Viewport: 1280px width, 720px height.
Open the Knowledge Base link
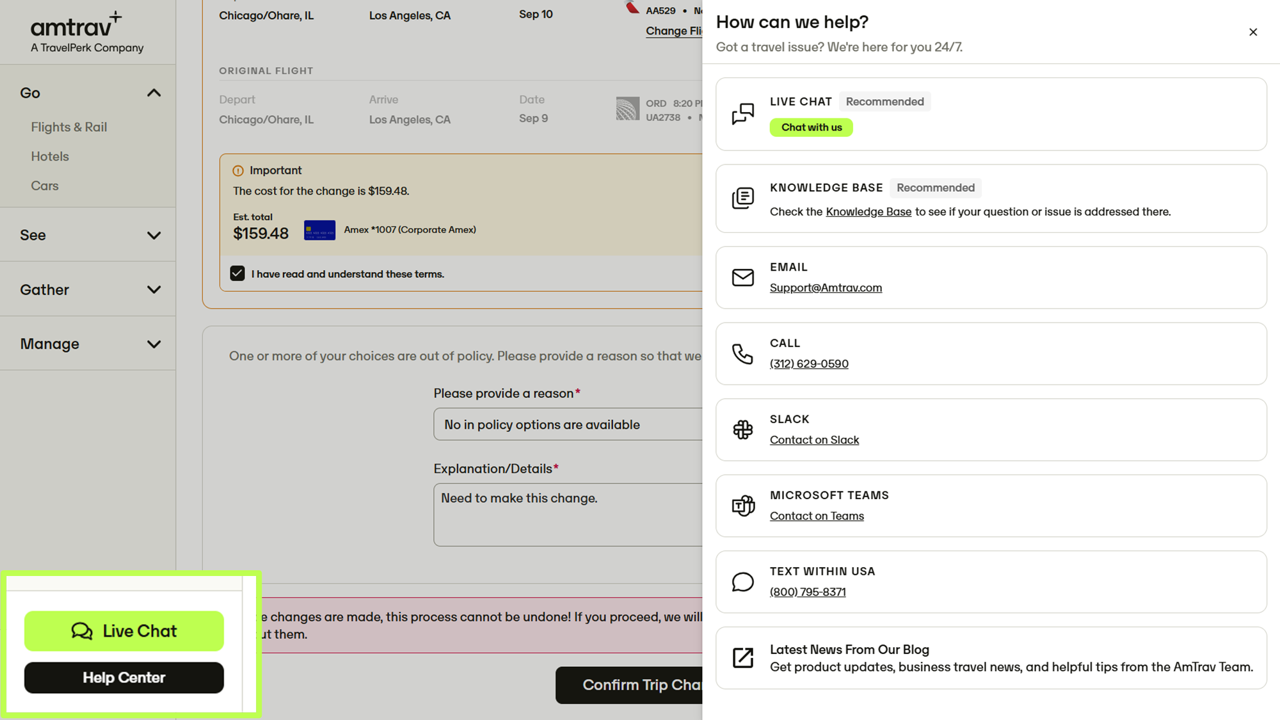868,212
